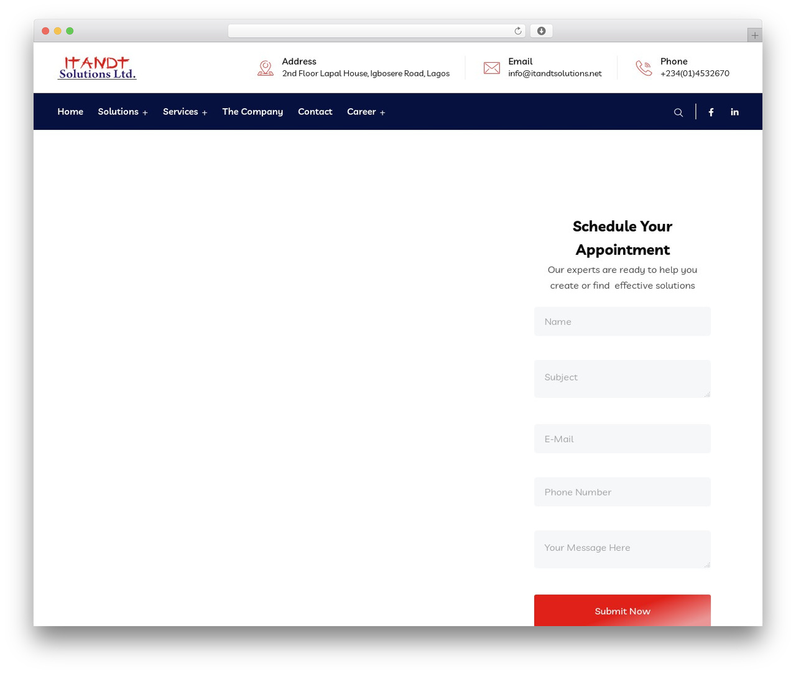Click the 'Email' label in header

point(521,62)
